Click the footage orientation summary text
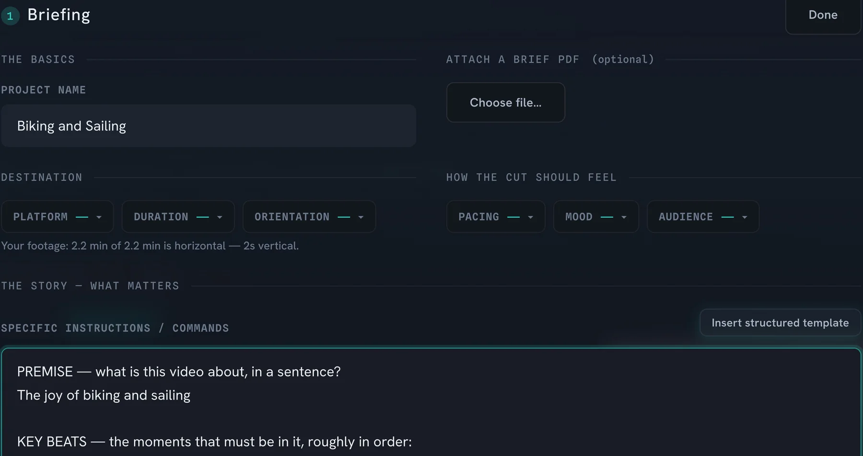This screenshot has height=456, width=863. point(150,246)
